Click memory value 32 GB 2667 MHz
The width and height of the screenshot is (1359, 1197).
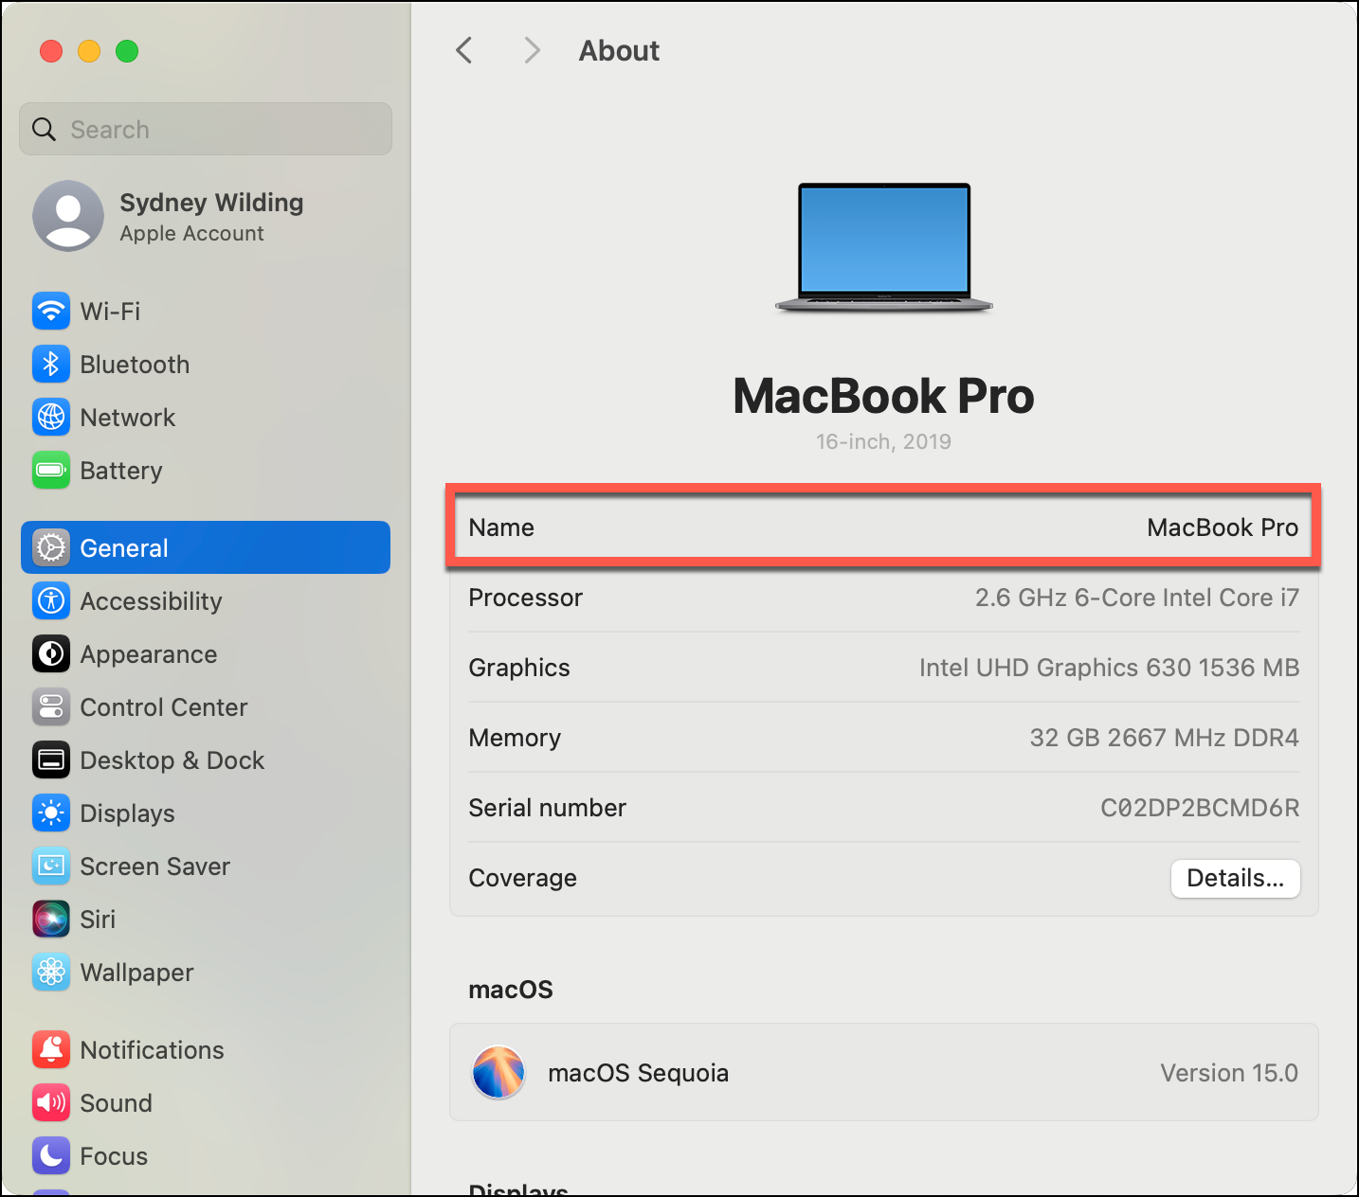pyautogui.click(x=1165, y=738)
